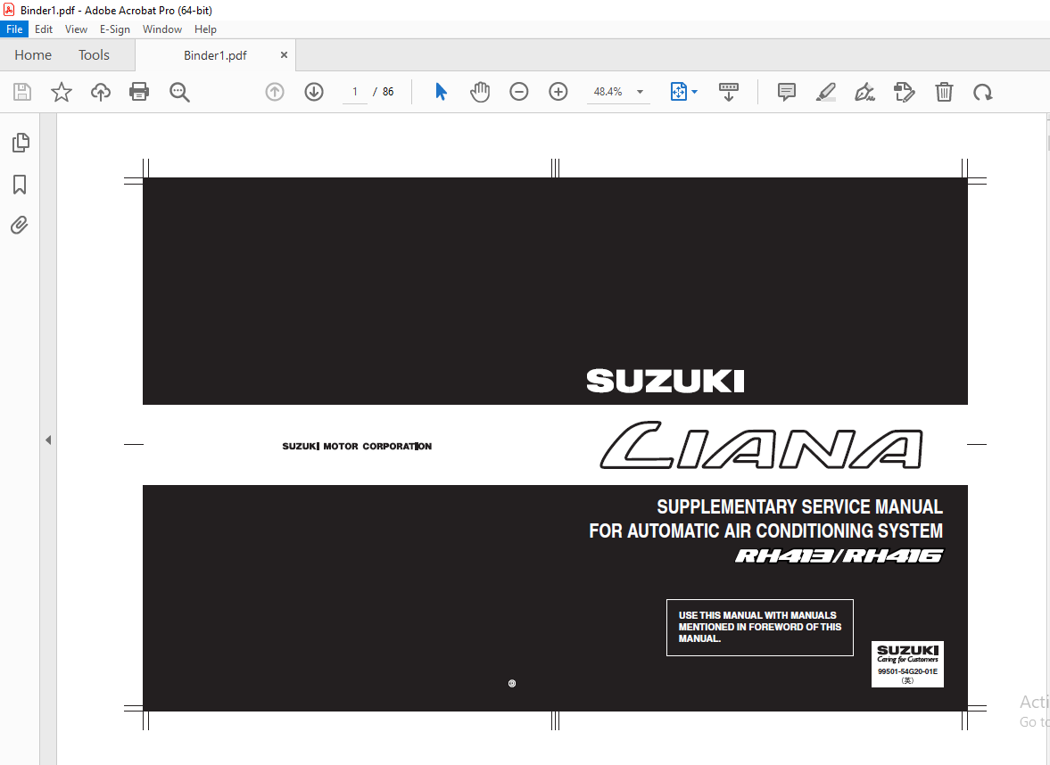Switch to the Tools tab
This screenshot has height=765, width=1050.
pyautogui.click(x=94, y=55)
